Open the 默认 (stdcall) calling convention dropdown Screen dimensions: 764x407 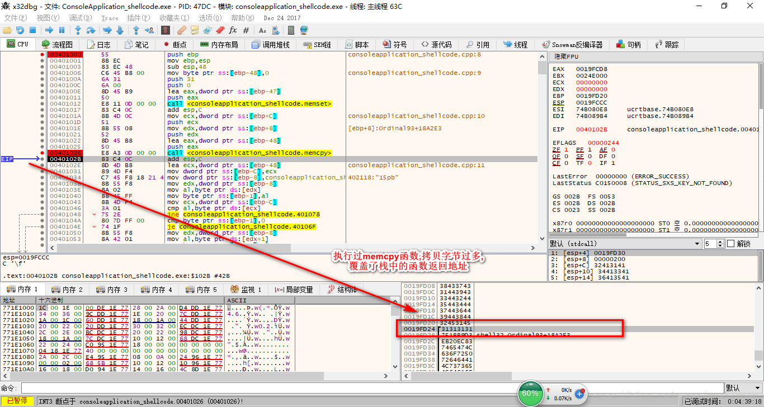pos(625,244)
